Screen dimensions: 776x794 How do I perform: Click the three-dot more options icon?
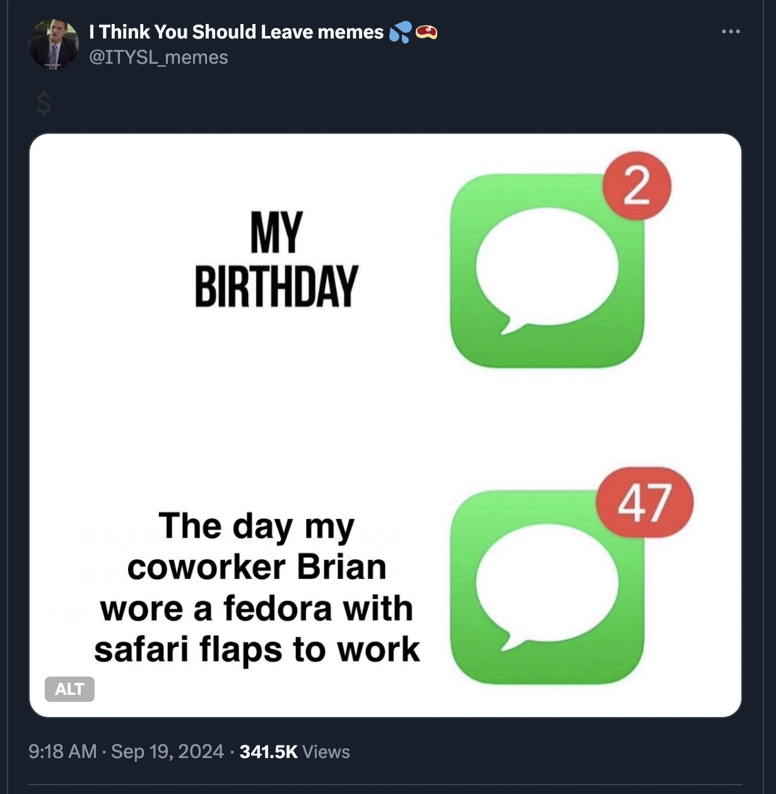pos(731,32)
